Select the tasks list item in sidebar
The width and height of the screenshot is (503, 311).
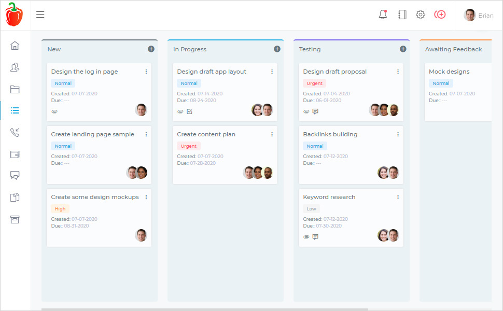click(15, 110)
